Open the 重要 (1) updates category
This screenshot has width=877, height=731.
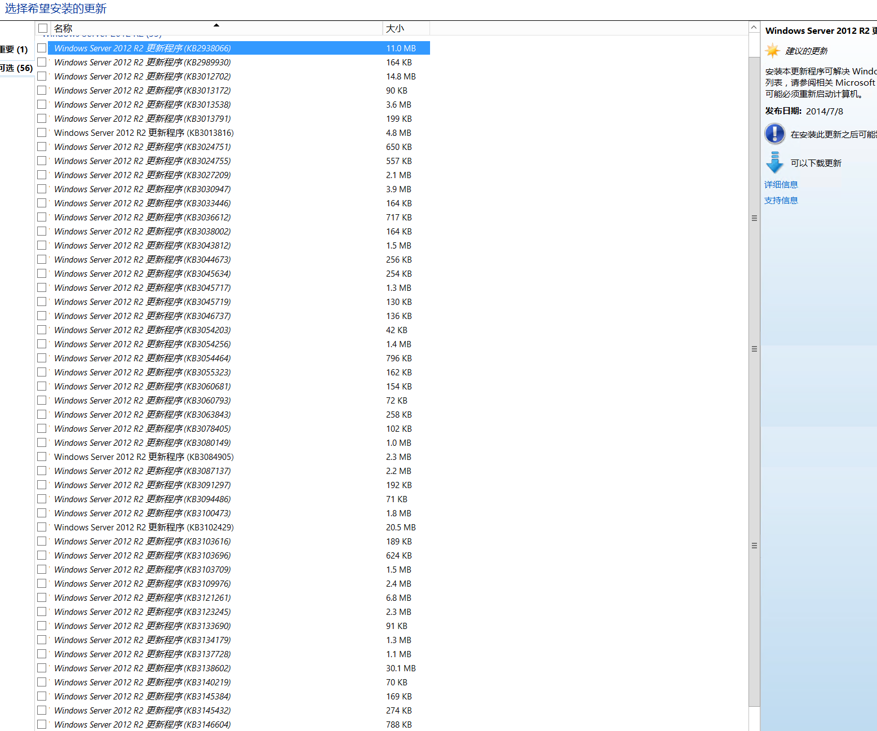point(14,50)
